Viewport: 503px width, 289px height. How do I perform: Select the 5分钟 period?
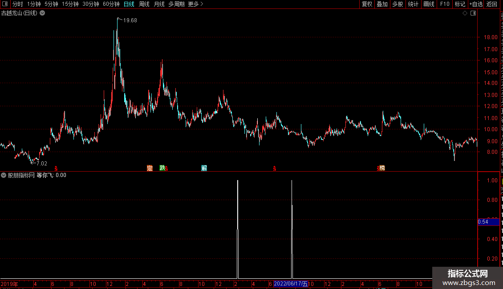(x=51, y=4)
